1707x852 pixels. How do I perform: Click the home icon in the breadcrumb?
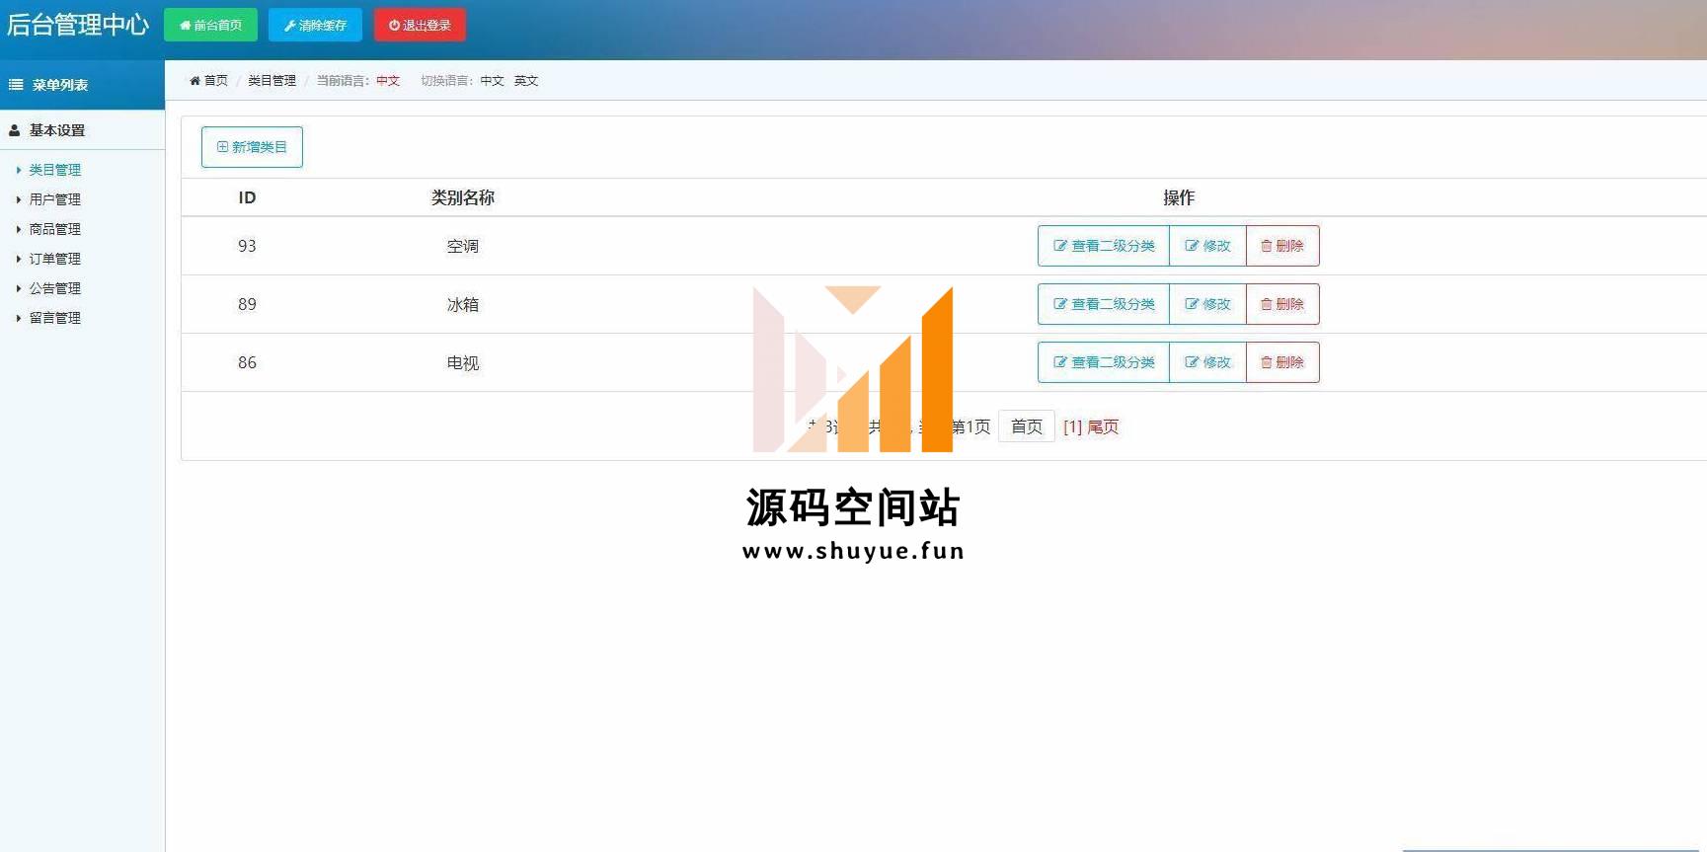pos(194,81)
